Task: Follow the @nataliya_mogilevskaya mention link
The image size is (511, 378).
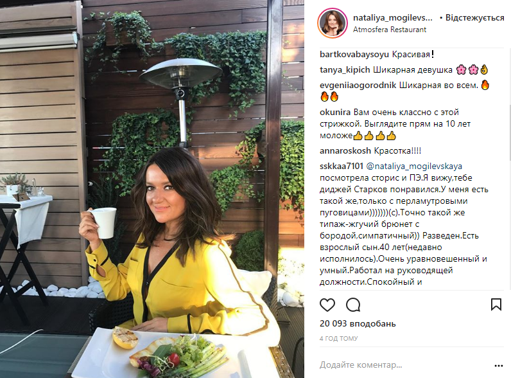Action: (414, 166)
